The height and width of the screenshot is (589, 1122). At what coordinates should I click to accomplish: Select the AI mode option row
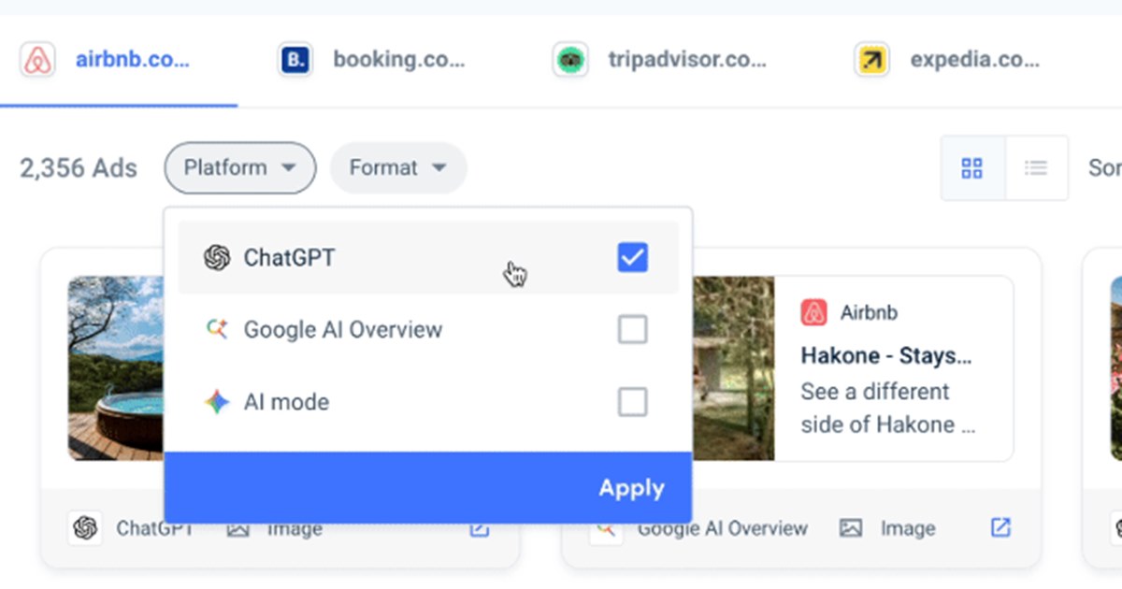(428, 403)
